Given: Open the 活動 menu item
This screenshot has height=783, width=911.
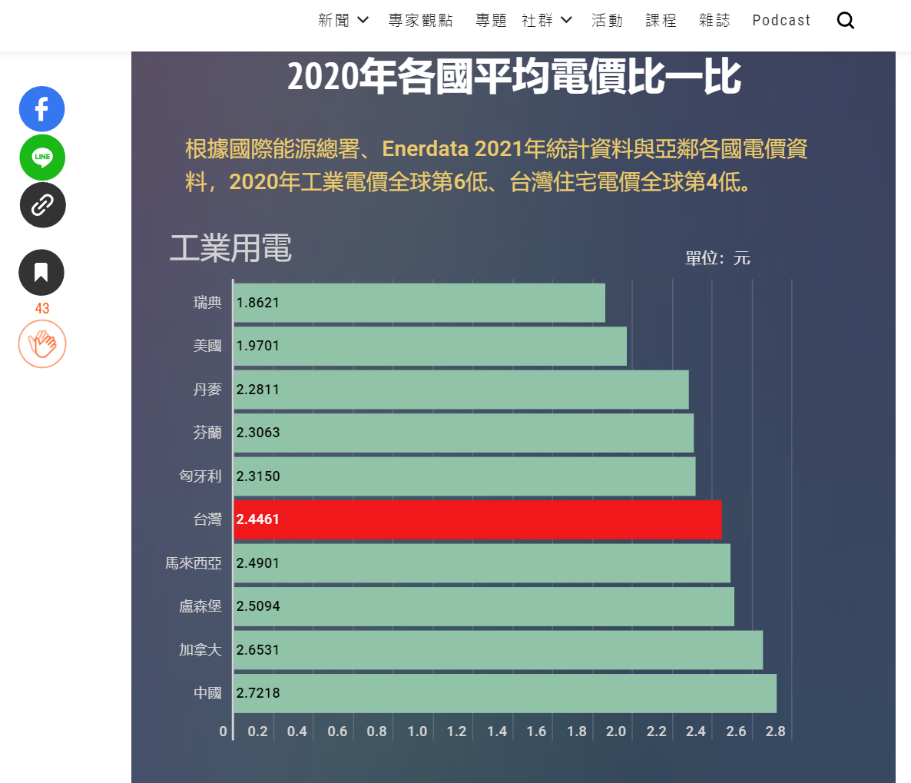Looking at the screenshot, I should (x=607, y=20).
